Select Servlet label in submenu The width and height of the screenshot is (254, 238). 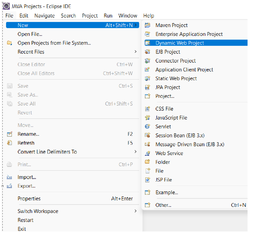tap(163, 127)
